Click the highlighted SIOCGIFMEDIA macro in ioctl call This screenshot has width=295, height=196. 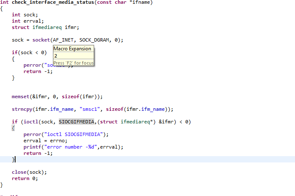click(76, 122)
